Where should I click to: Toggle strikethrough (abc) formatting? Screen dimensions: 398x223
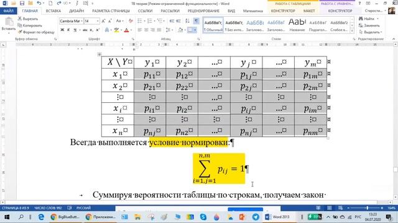click(85, 30)
